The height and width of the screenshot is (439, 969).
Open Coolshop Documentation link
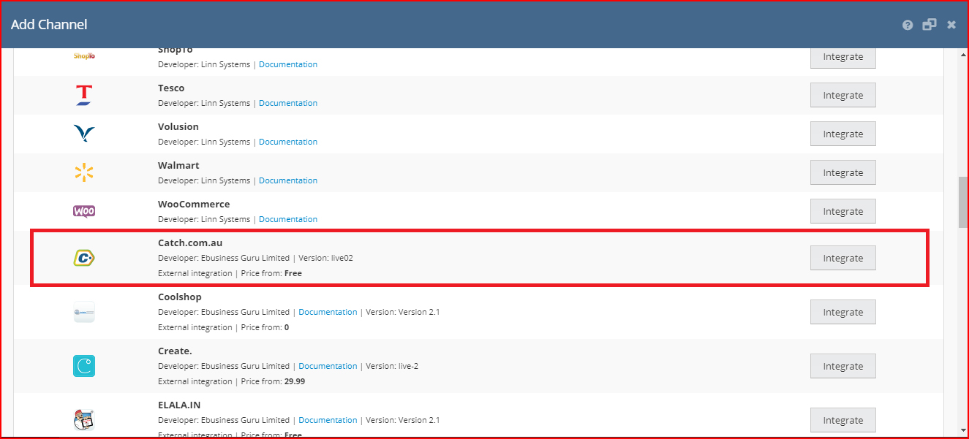coord(328,312)
